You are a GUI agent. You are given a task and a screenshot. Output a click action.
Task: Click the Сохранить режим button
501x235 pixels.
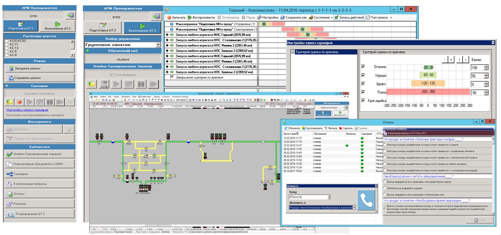(x=40, y=78)
